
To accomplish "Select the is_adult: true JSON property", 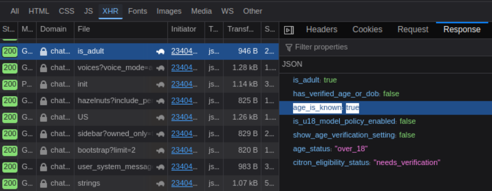I will pos(386,80).
